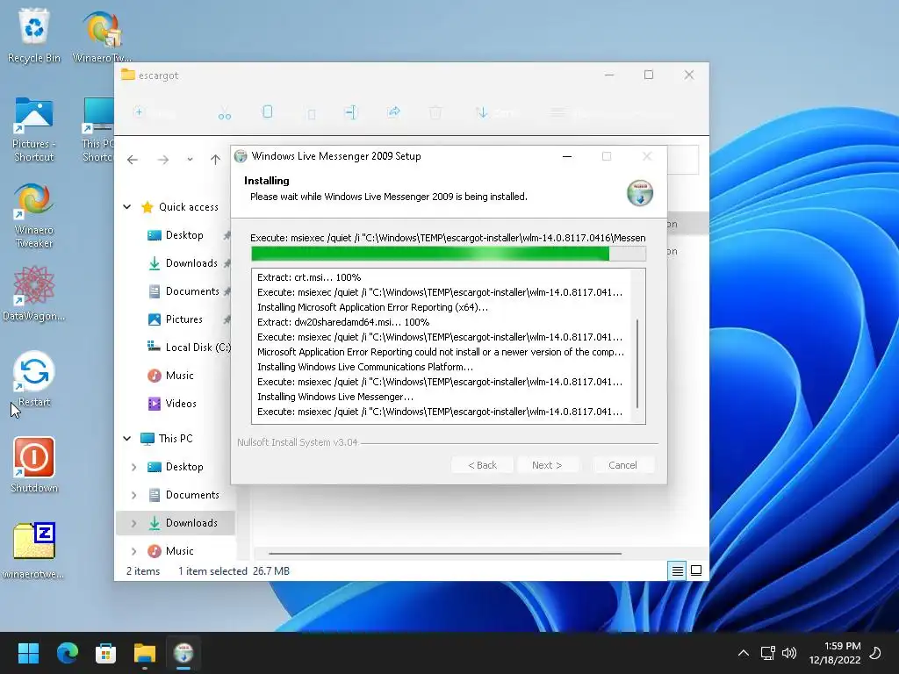Go forward in the escargot Explorer window
Image resolution: width=899 pixels, height=674 pixels.
click(163, 160)
